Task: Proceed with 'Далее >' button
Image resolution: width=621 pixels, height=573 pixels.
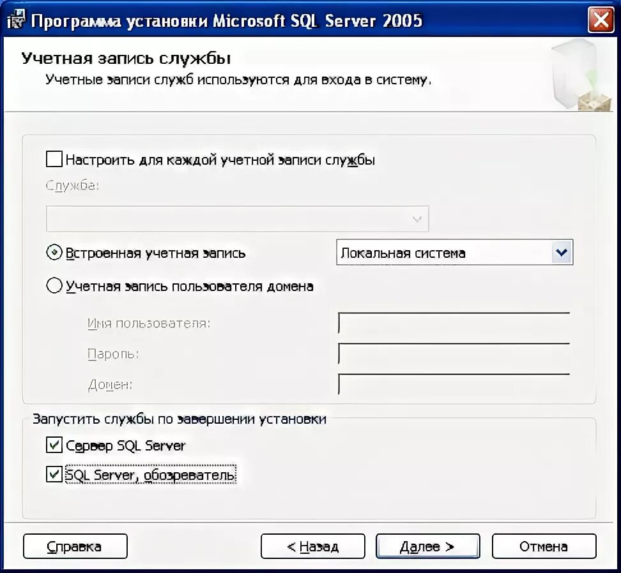Action: click(427, 546)
